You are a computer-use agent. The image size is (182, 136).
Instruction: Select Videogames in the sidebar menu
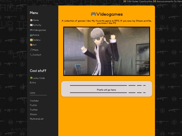[x=38, y=30]
